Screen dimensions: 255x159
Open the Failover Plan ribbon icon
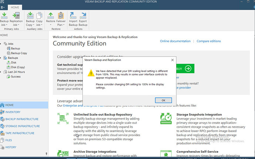(x=61, y=17)
